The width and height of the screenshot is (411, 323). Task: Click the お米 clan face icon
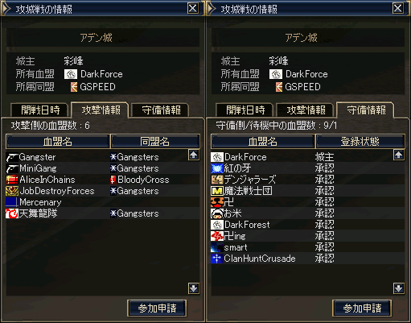click(217, 213)
